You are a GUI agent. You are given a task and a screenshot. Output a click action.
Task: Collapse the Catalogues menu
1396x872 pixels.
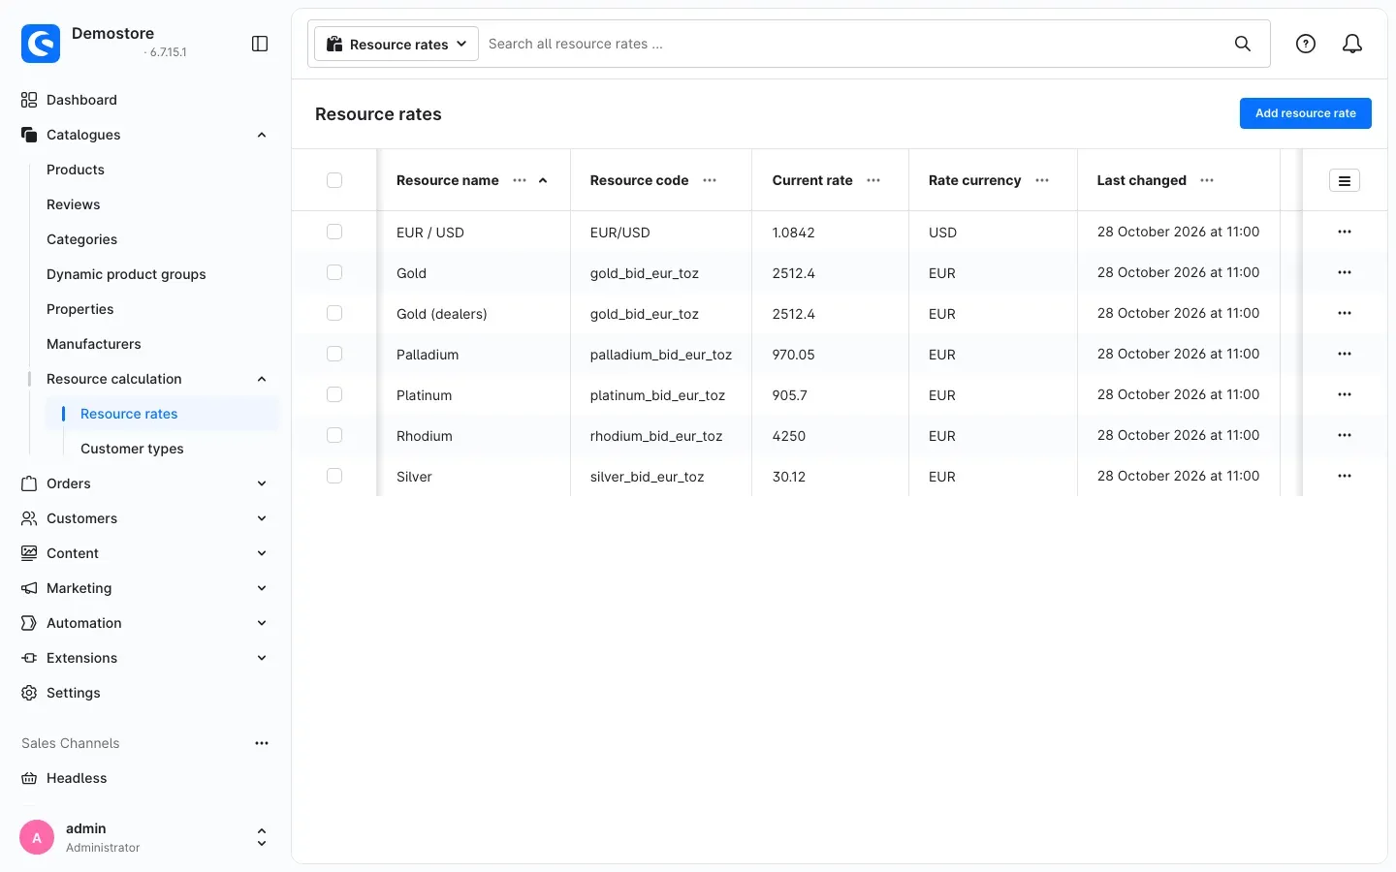262,135
